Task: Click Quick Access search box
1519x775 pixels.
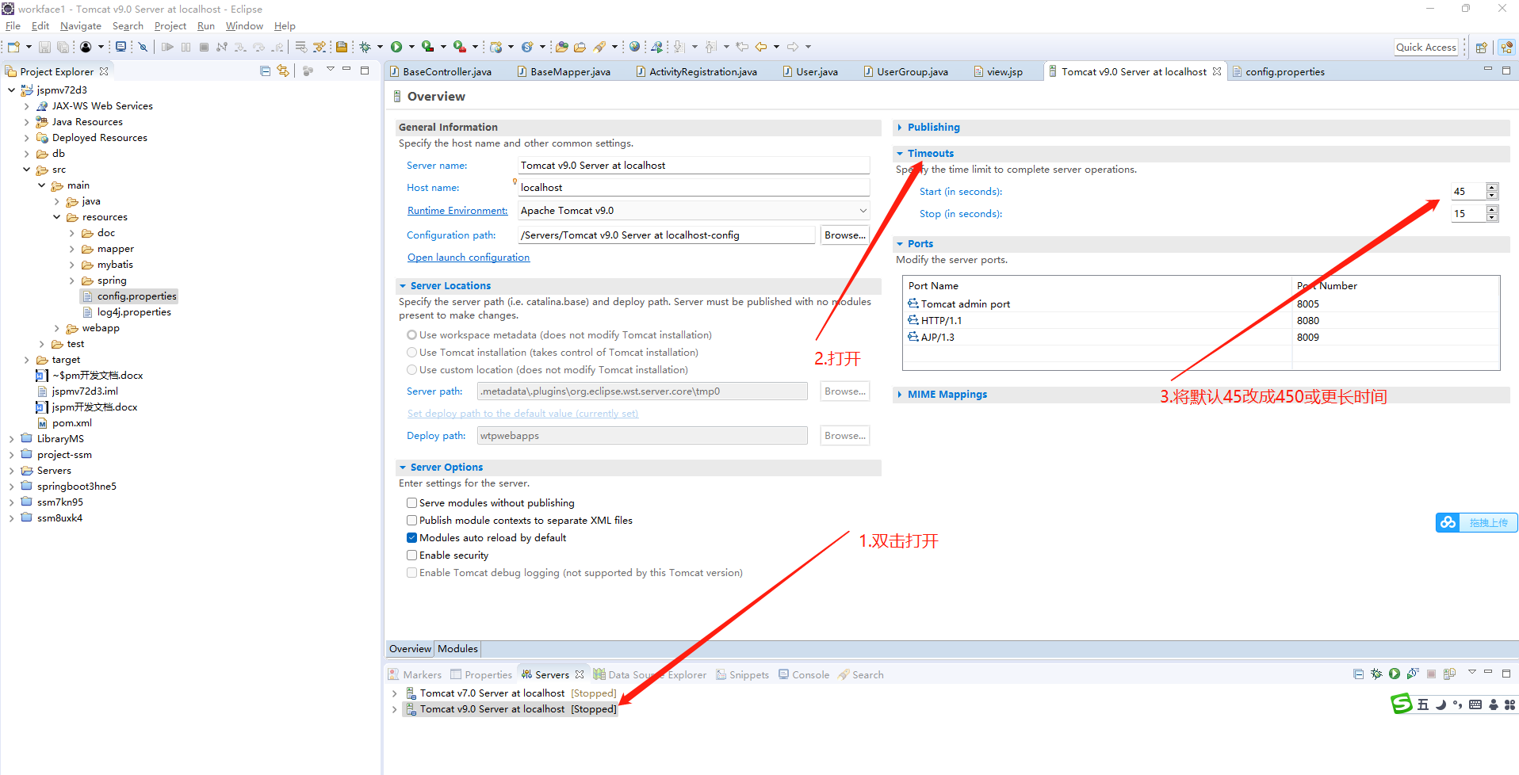Action: point(1426,47)
